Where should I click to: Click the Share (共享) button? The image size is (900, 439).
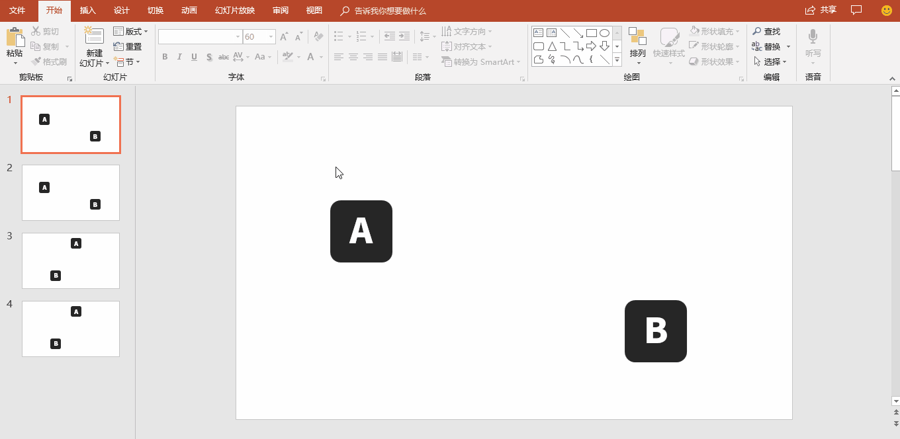pos(821,10)
